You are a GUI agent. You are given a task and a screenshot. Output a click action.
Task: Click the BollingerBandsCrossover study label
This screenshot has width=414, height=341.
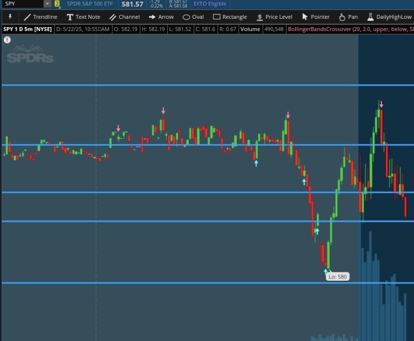coord(350,29)
